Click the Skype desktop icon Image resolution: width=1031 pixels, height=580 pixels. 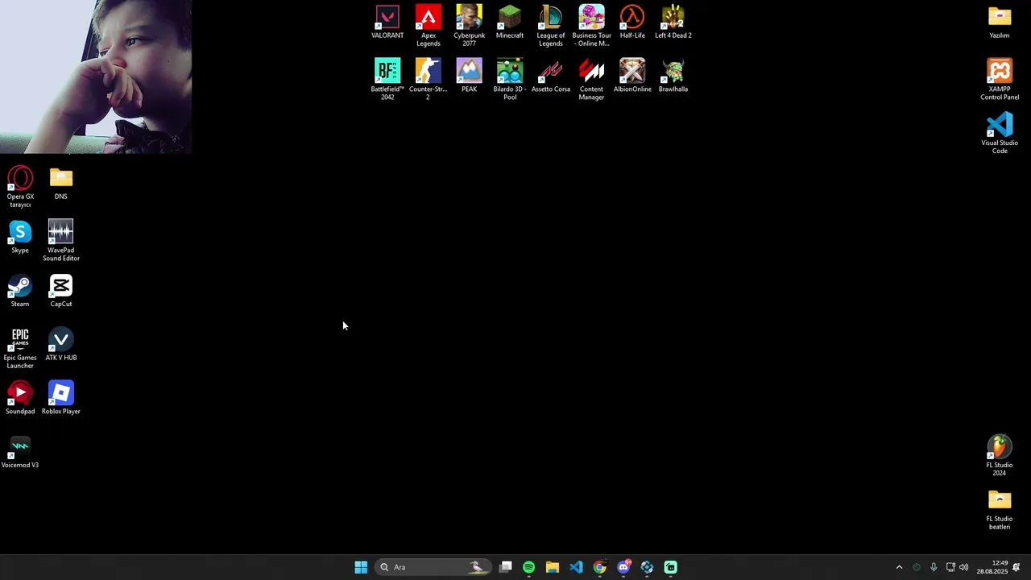coord(20,237)
